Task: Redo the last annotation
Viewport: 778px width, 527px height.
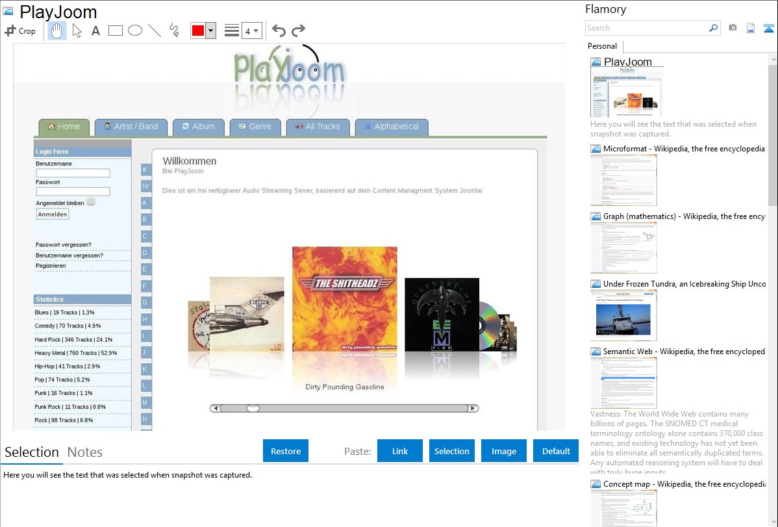Action: pyautogui.click(x=298, y=31)
